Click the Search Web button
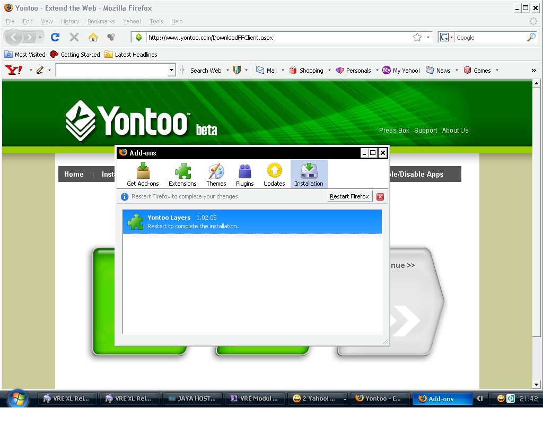This screenshot has width=543, height=434. (x=206, y=71)
